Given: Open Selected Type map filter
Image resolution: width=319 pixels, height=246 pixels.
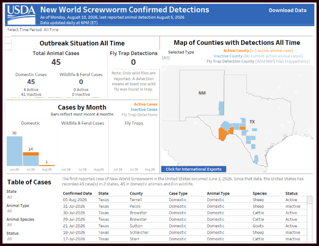Looking at the screenshot, I should pos(166,58).
